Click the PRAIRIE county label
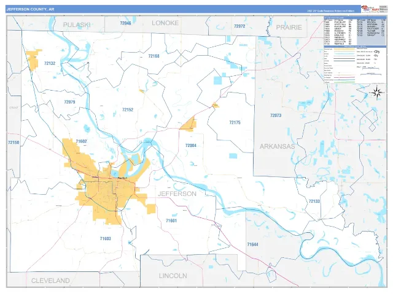The width and height of the screenshot is (393, 294). [x=289, y=27]
